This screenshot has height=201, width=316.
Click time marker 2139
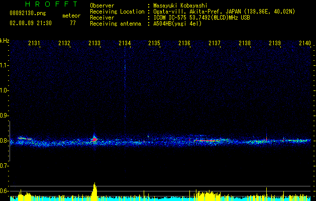pos(275,43)
